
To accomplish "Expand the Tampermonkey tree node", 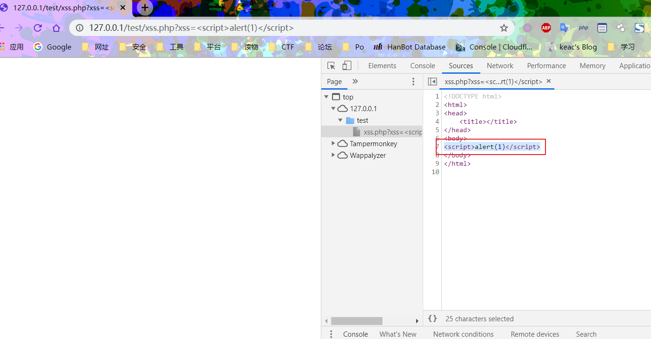I will point(333,143).
